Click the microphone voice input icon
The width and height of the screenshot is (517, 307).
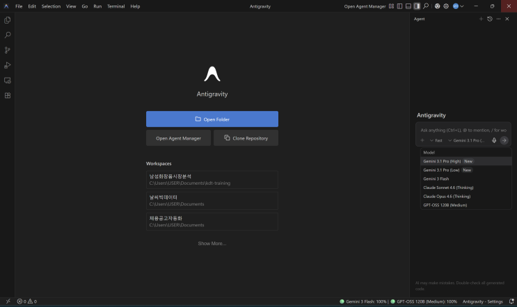(494, 140)
